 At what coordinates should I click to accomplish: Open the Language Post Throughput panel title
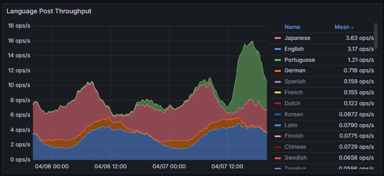pos(49,11)
